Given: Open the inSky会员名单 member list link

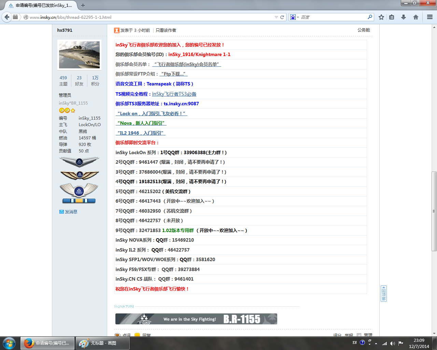Looking at the screenshot, I should 187,64.
